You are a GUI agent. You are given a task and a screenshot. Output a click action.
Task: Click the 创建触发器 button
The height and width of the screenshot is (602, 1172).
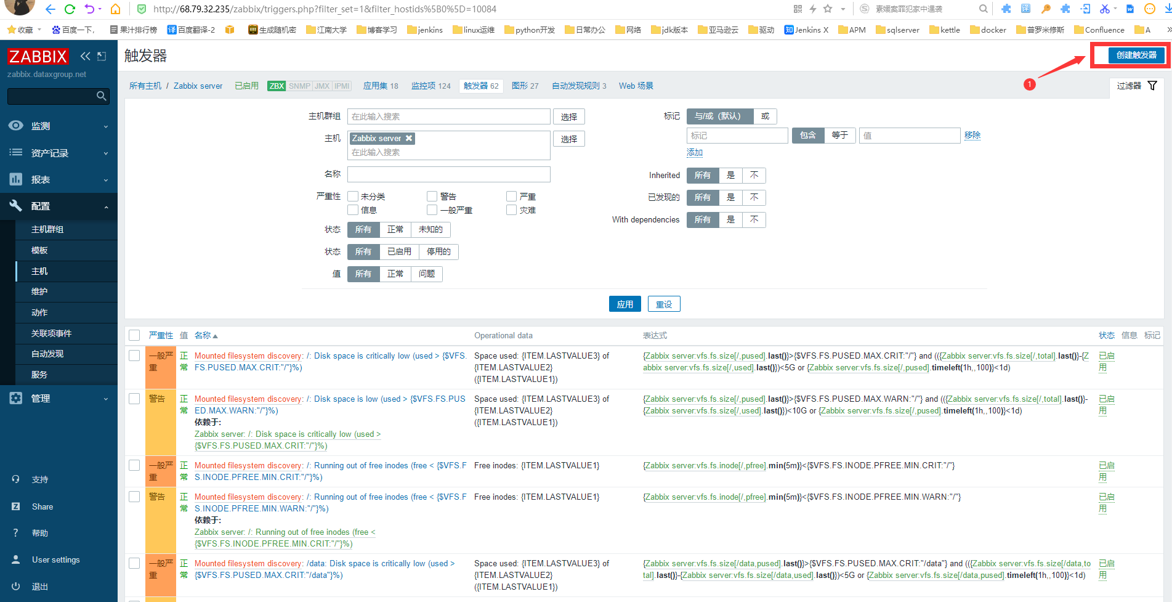click(x=1136, y=55)
